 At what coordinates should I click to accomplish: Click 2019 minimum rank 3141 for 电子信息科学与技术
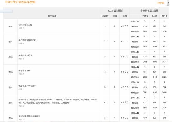pos(145,92)
